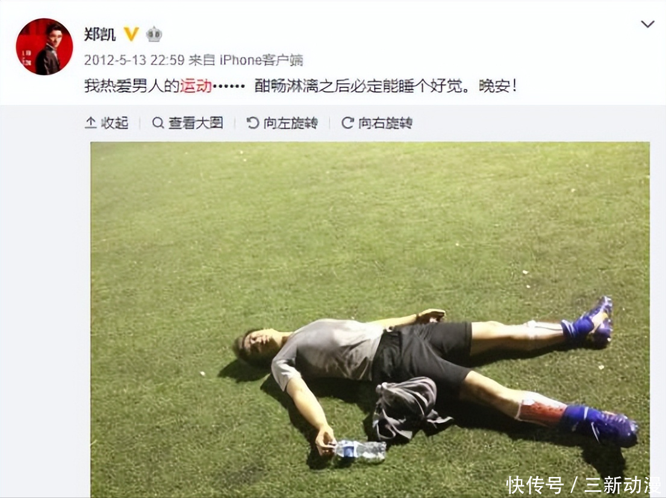The height and width of the screenshot is (498, 666).
Task: Open 郑凯's profile avatar picture
Action: [44, 47]
